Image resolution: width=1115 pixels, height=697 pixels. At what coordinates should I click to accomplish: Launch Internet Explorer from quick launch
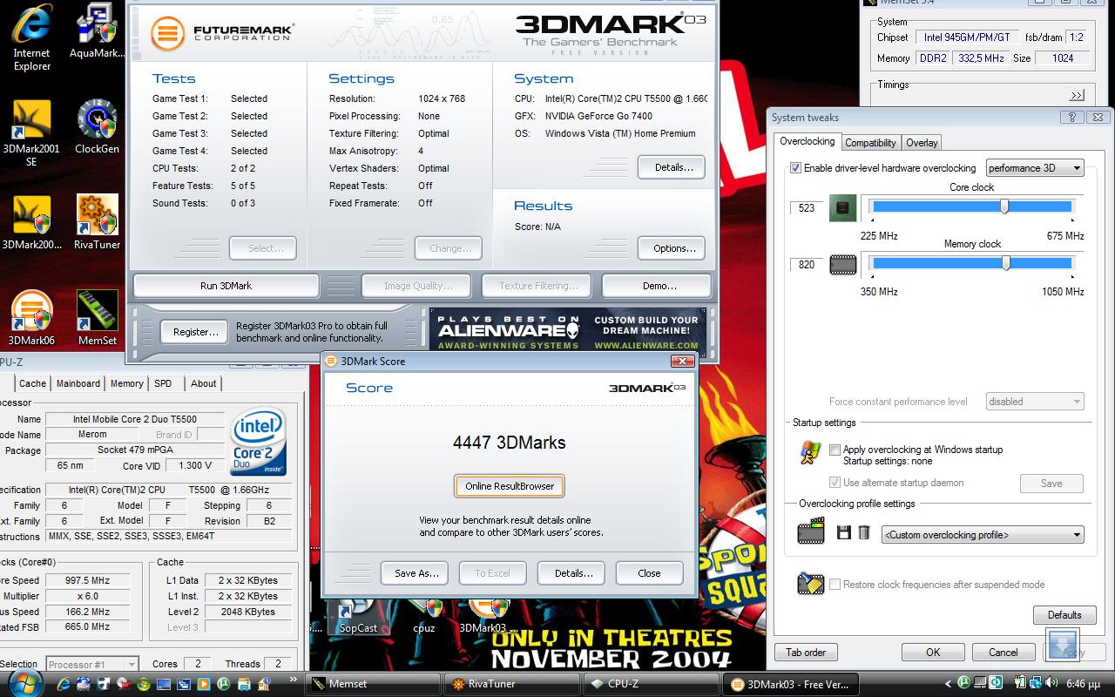click(64, 684)
